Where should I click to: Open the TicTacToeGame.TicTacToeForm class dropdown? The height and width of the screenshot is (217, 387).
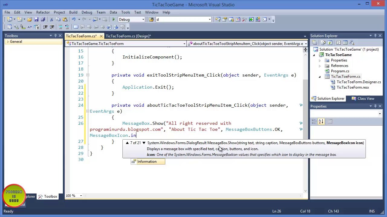[184, 44]
